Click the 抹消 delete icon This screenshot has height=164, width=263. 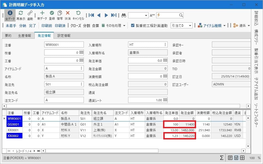[x=68, y=13]
